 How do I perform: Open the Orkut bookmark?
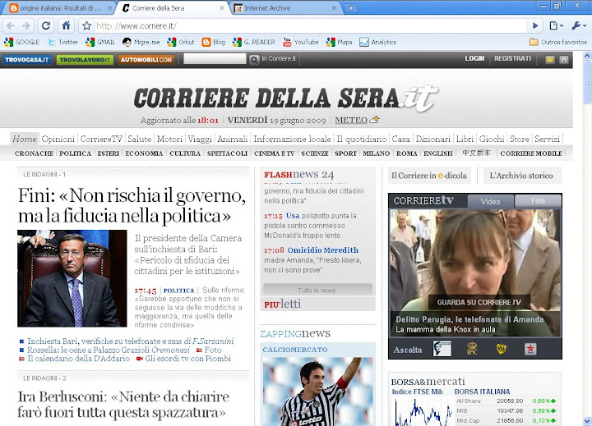[x=181, y=42]
